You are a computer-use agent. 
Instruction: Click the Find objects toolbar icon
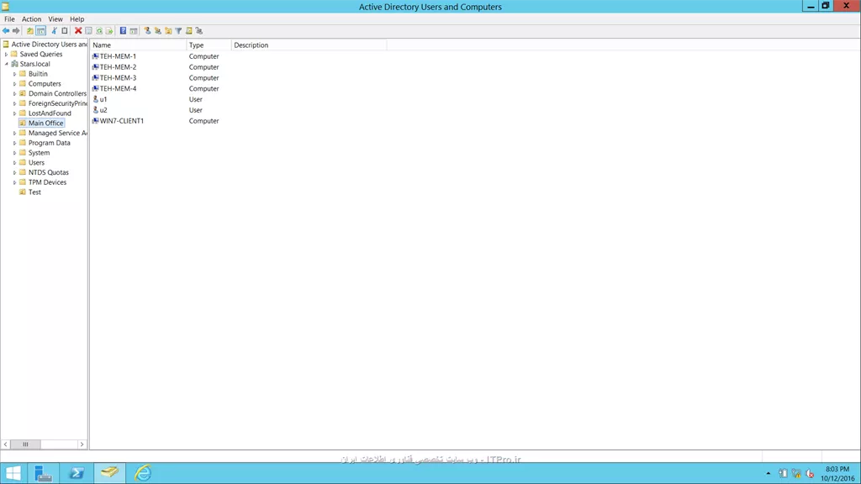click(x=189, y=31)
